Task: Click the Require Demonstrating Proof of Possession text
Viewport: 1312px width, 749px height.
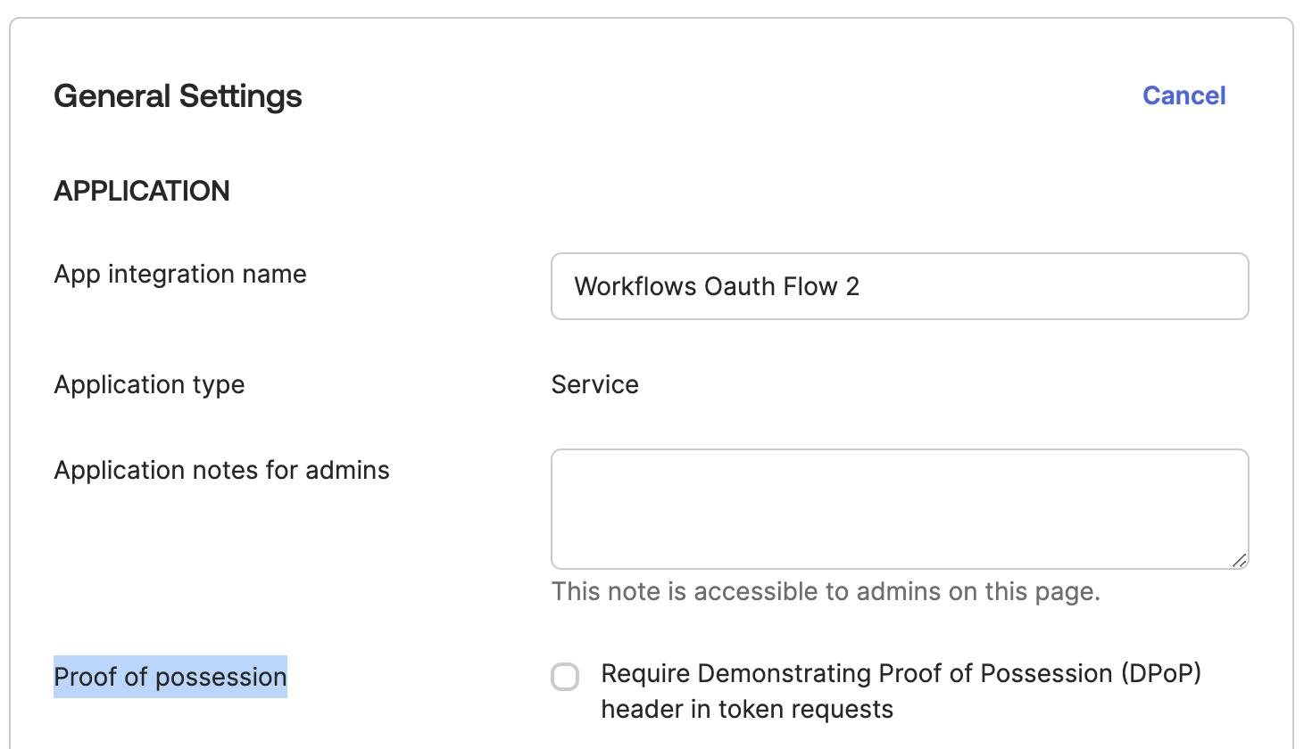Action: (x=901, y=673)
